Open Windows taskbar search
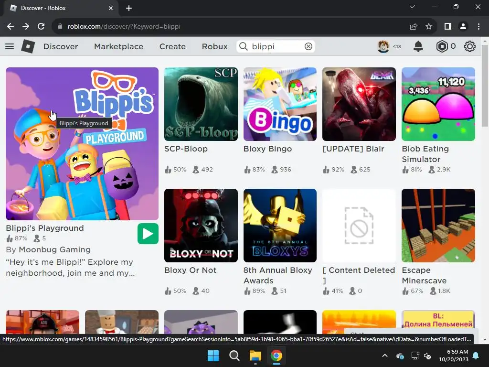 pos(234,356)
